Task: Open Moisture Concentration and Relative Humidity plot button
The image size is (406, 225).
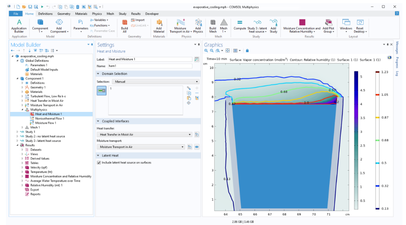Action: 302,26
